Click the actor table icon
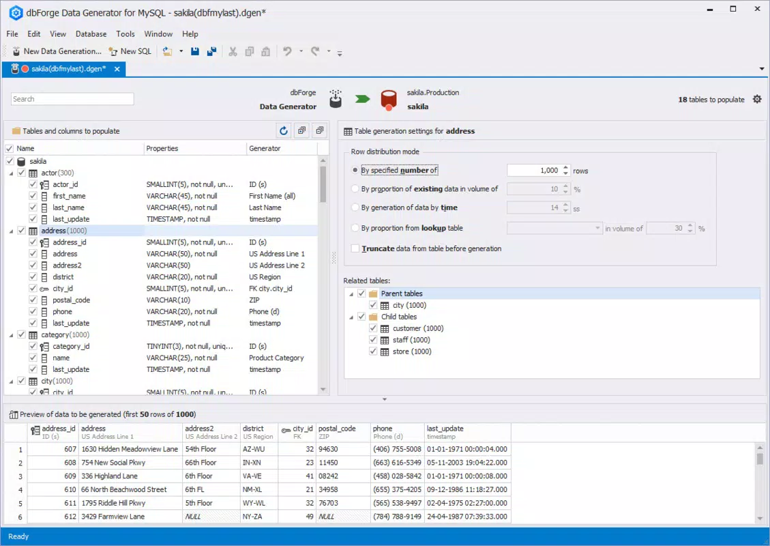The image size is (770, 546). 33,173
